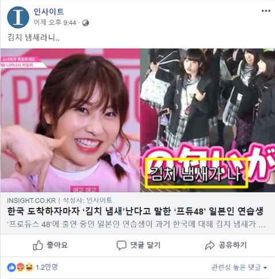
Task: Select the 댓글 달기 comment button
Action: tap(139, 245)
